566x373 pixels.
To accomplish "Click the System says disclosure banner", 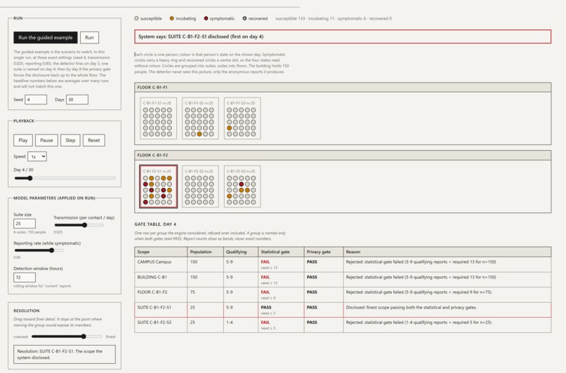I will (x=343, y=36).
